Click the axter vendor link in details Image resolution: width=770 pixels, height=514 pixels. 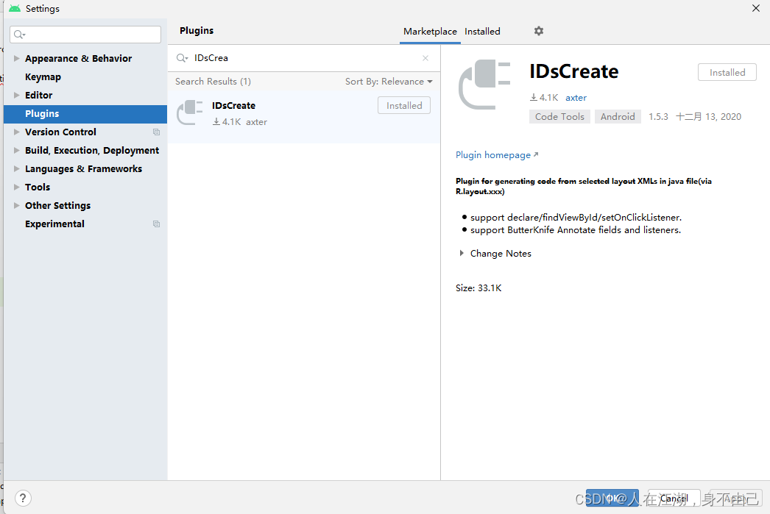[x=576, y=98]
